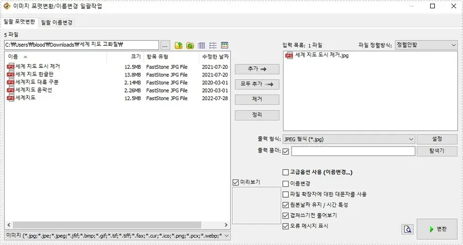Click the 제거 button
Viewport: 463px width, 245px height.
(x=257, y=100)
